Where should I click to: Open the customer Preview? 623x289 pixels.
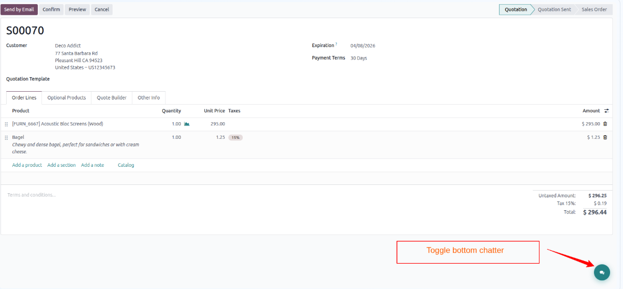pyautogui.click(x=77, y=9)
